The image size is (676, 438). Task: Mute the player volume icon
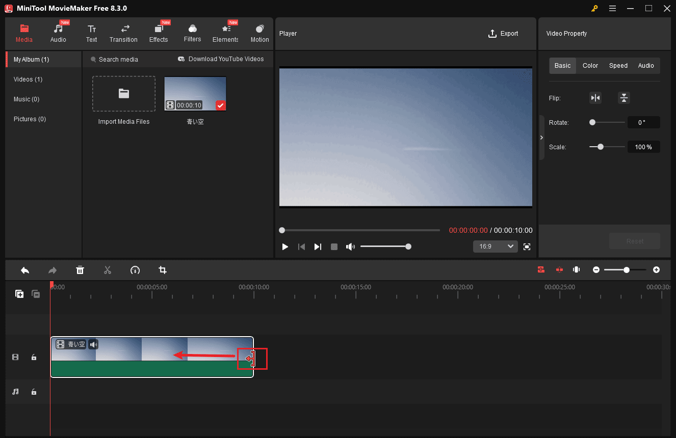(350, 247)
